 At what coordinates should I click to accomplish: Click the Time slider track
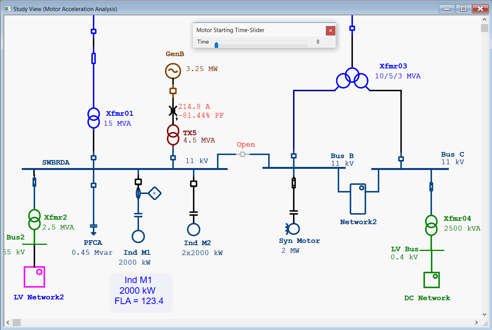point(261,45)
